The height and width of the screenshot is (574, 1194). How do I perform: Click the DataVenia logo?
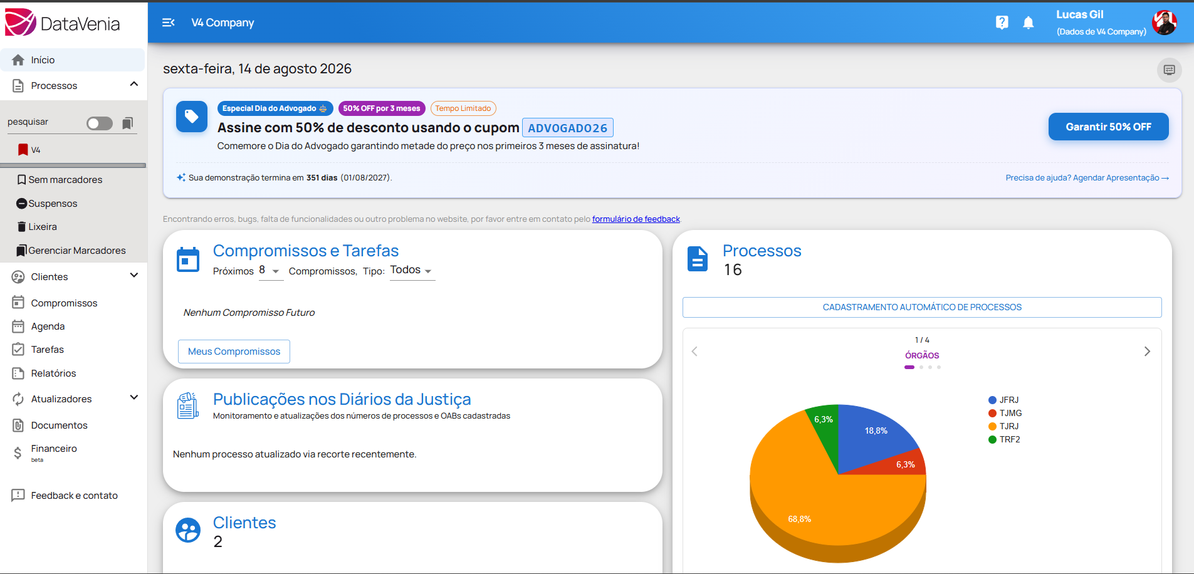[63, 23]
